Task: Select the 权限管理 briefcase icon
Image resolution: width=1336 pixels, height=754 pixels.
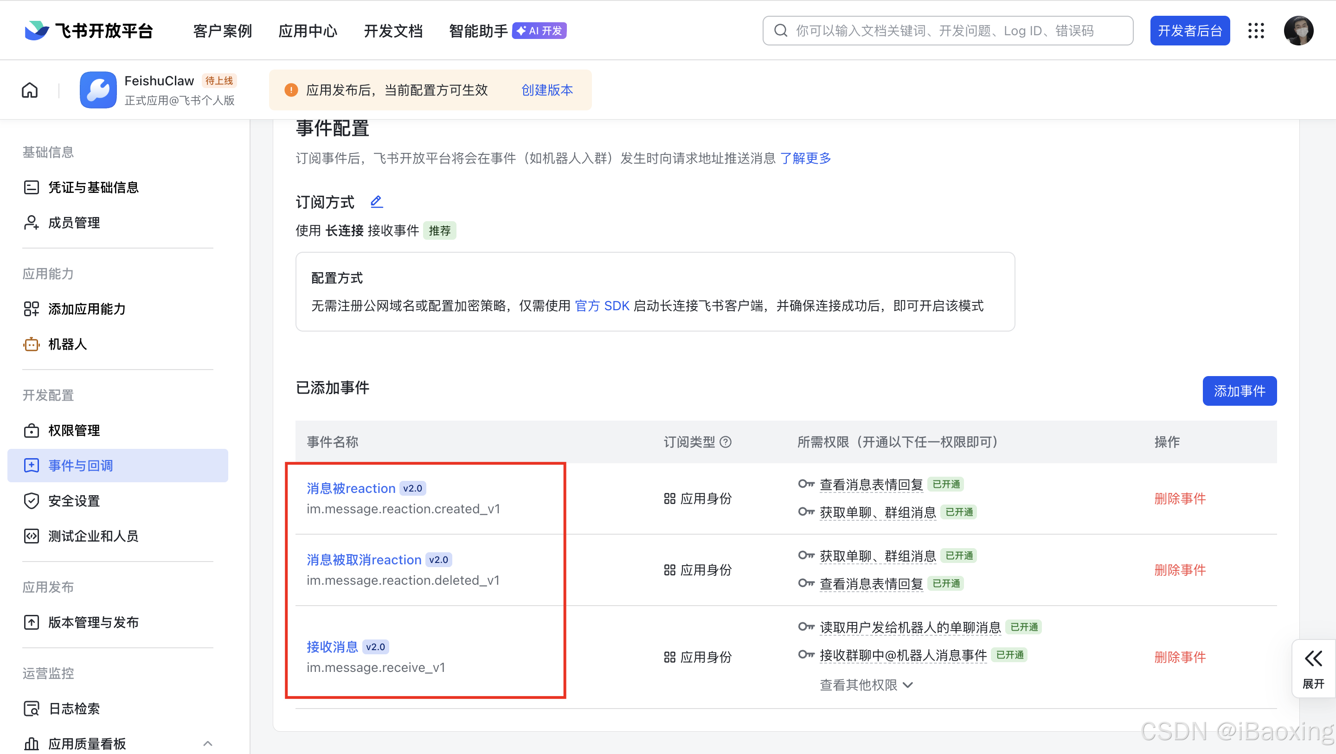Action: point(31,430)
